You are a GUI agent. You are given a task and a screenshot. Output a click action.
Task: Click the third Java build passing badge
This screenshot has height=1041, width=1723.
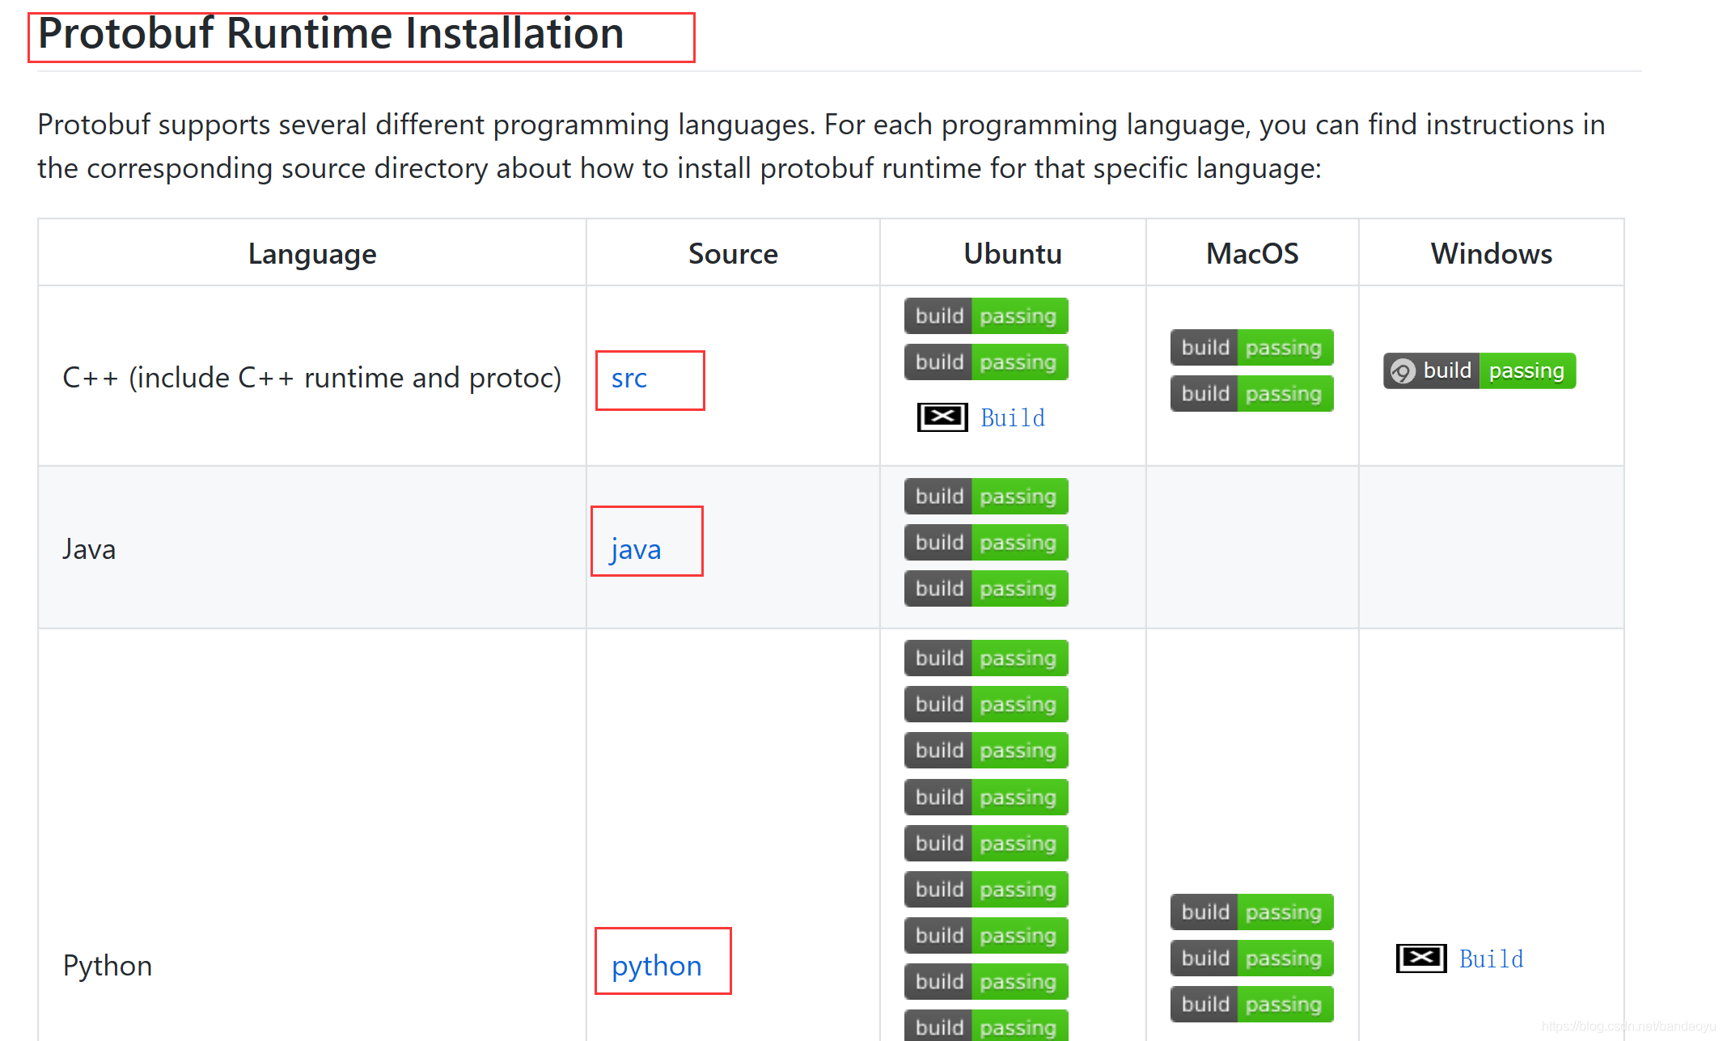point(984,588)
